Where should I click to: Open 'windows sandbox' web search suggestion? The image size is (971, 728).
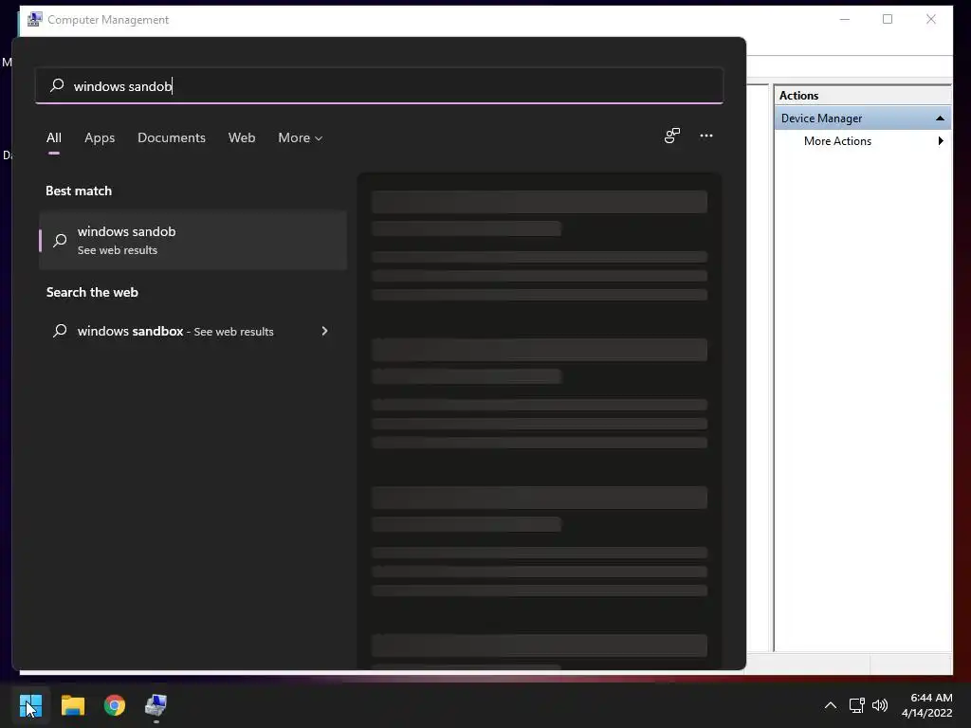pyautogui.click(x=192, y=331)
